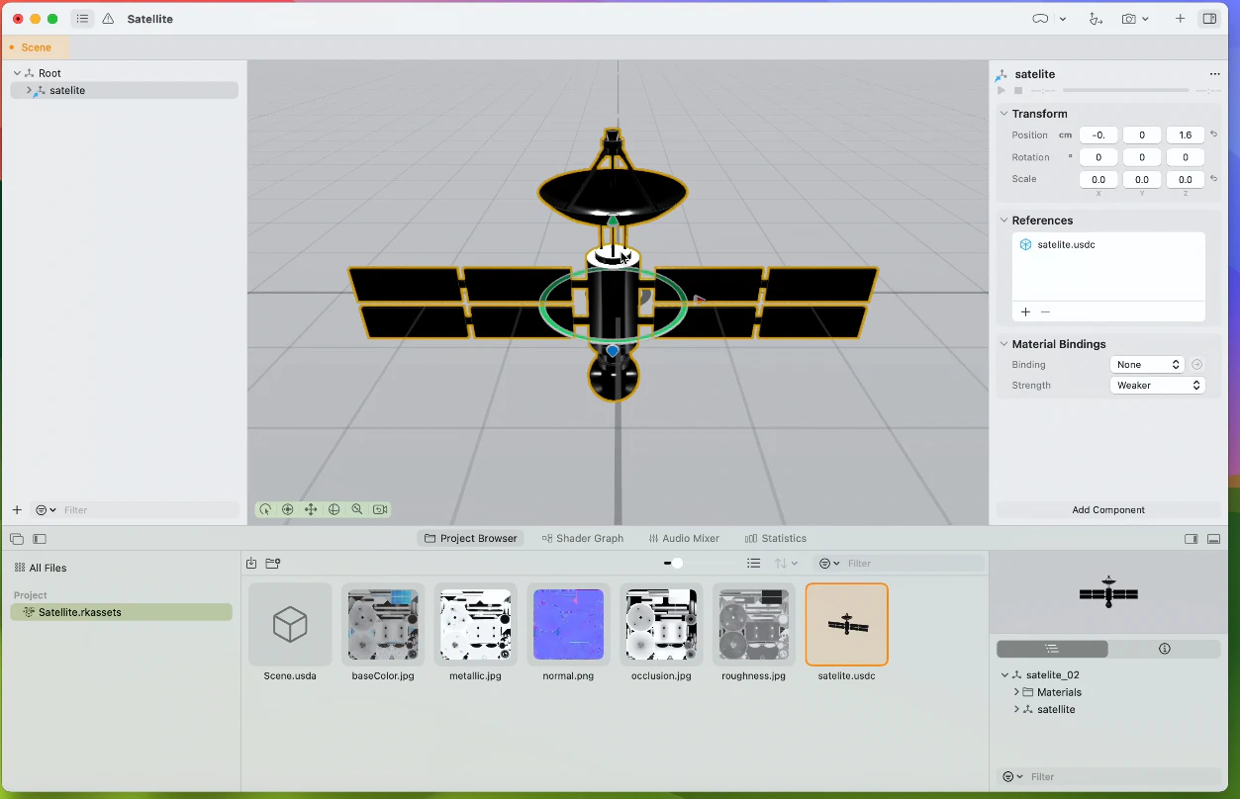The width and height of the screenshot is (1240, 799).
Task: Expand the satelite entity in hierarchy
Action: tap(29, 90)
